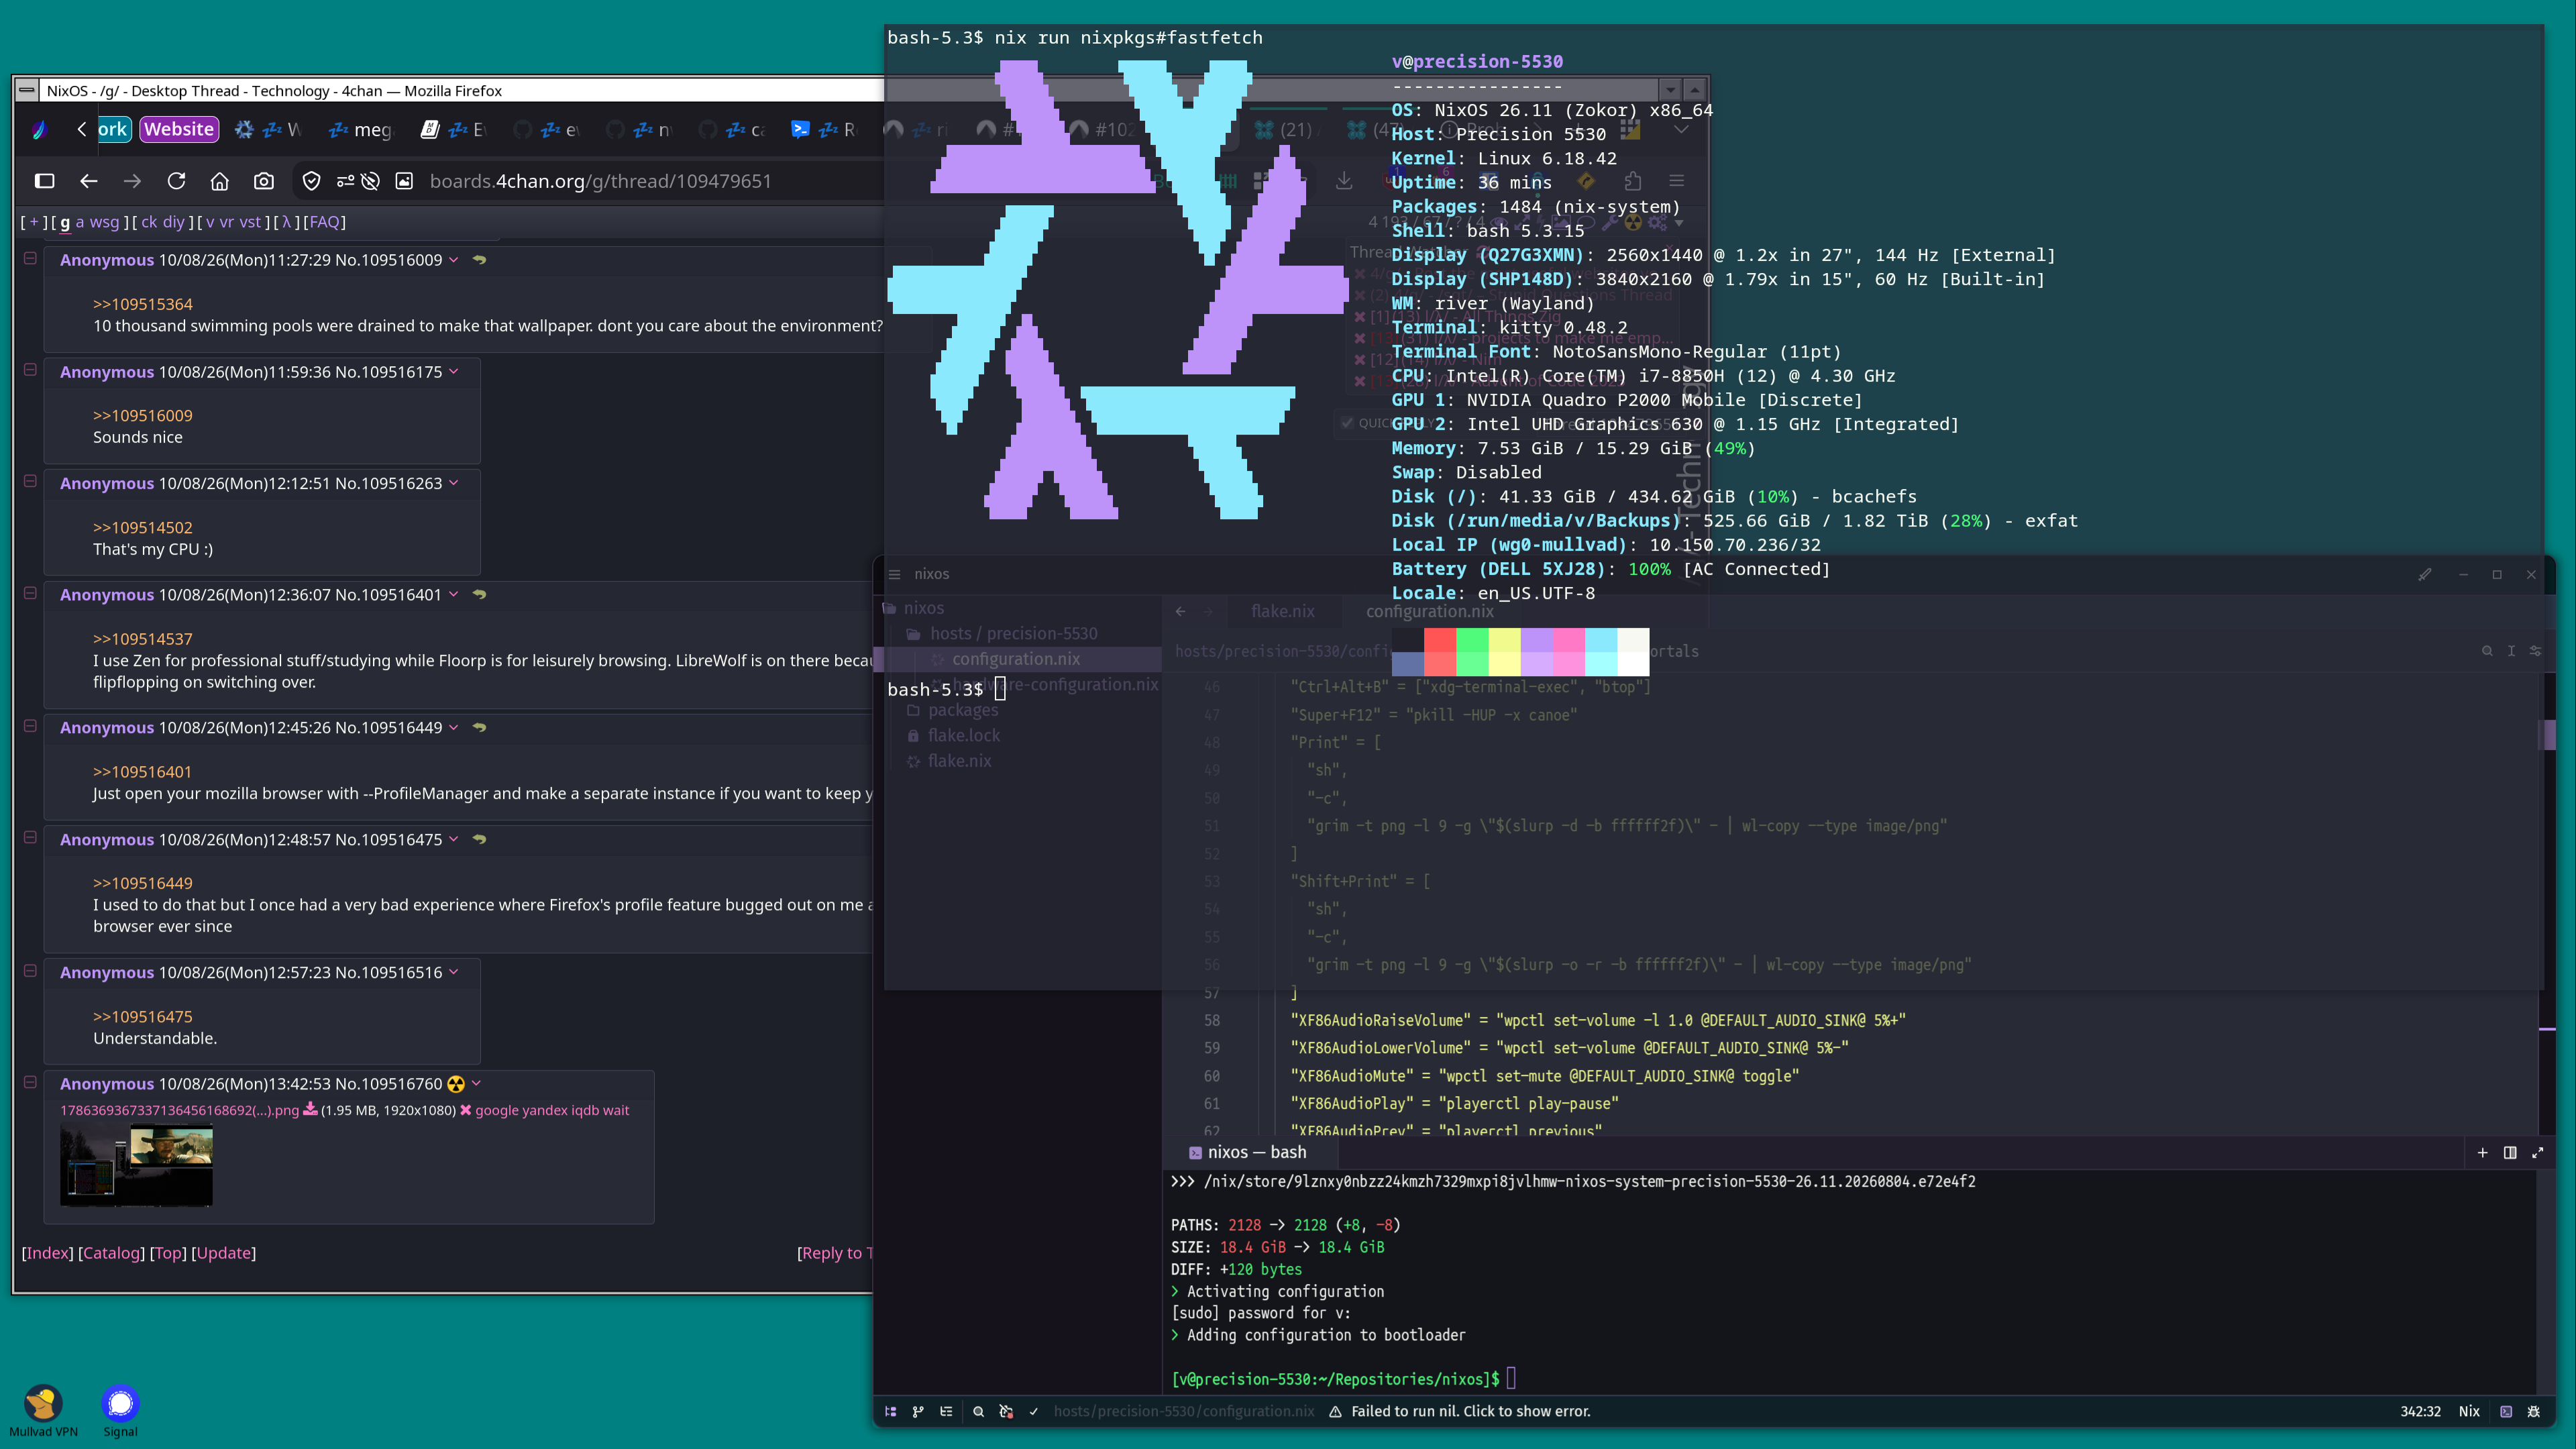The width and height of the screenshot is (2576, 1449).
Task: Hide post No.109516449 with its minus toggle
Action: [x=30, y=726]
